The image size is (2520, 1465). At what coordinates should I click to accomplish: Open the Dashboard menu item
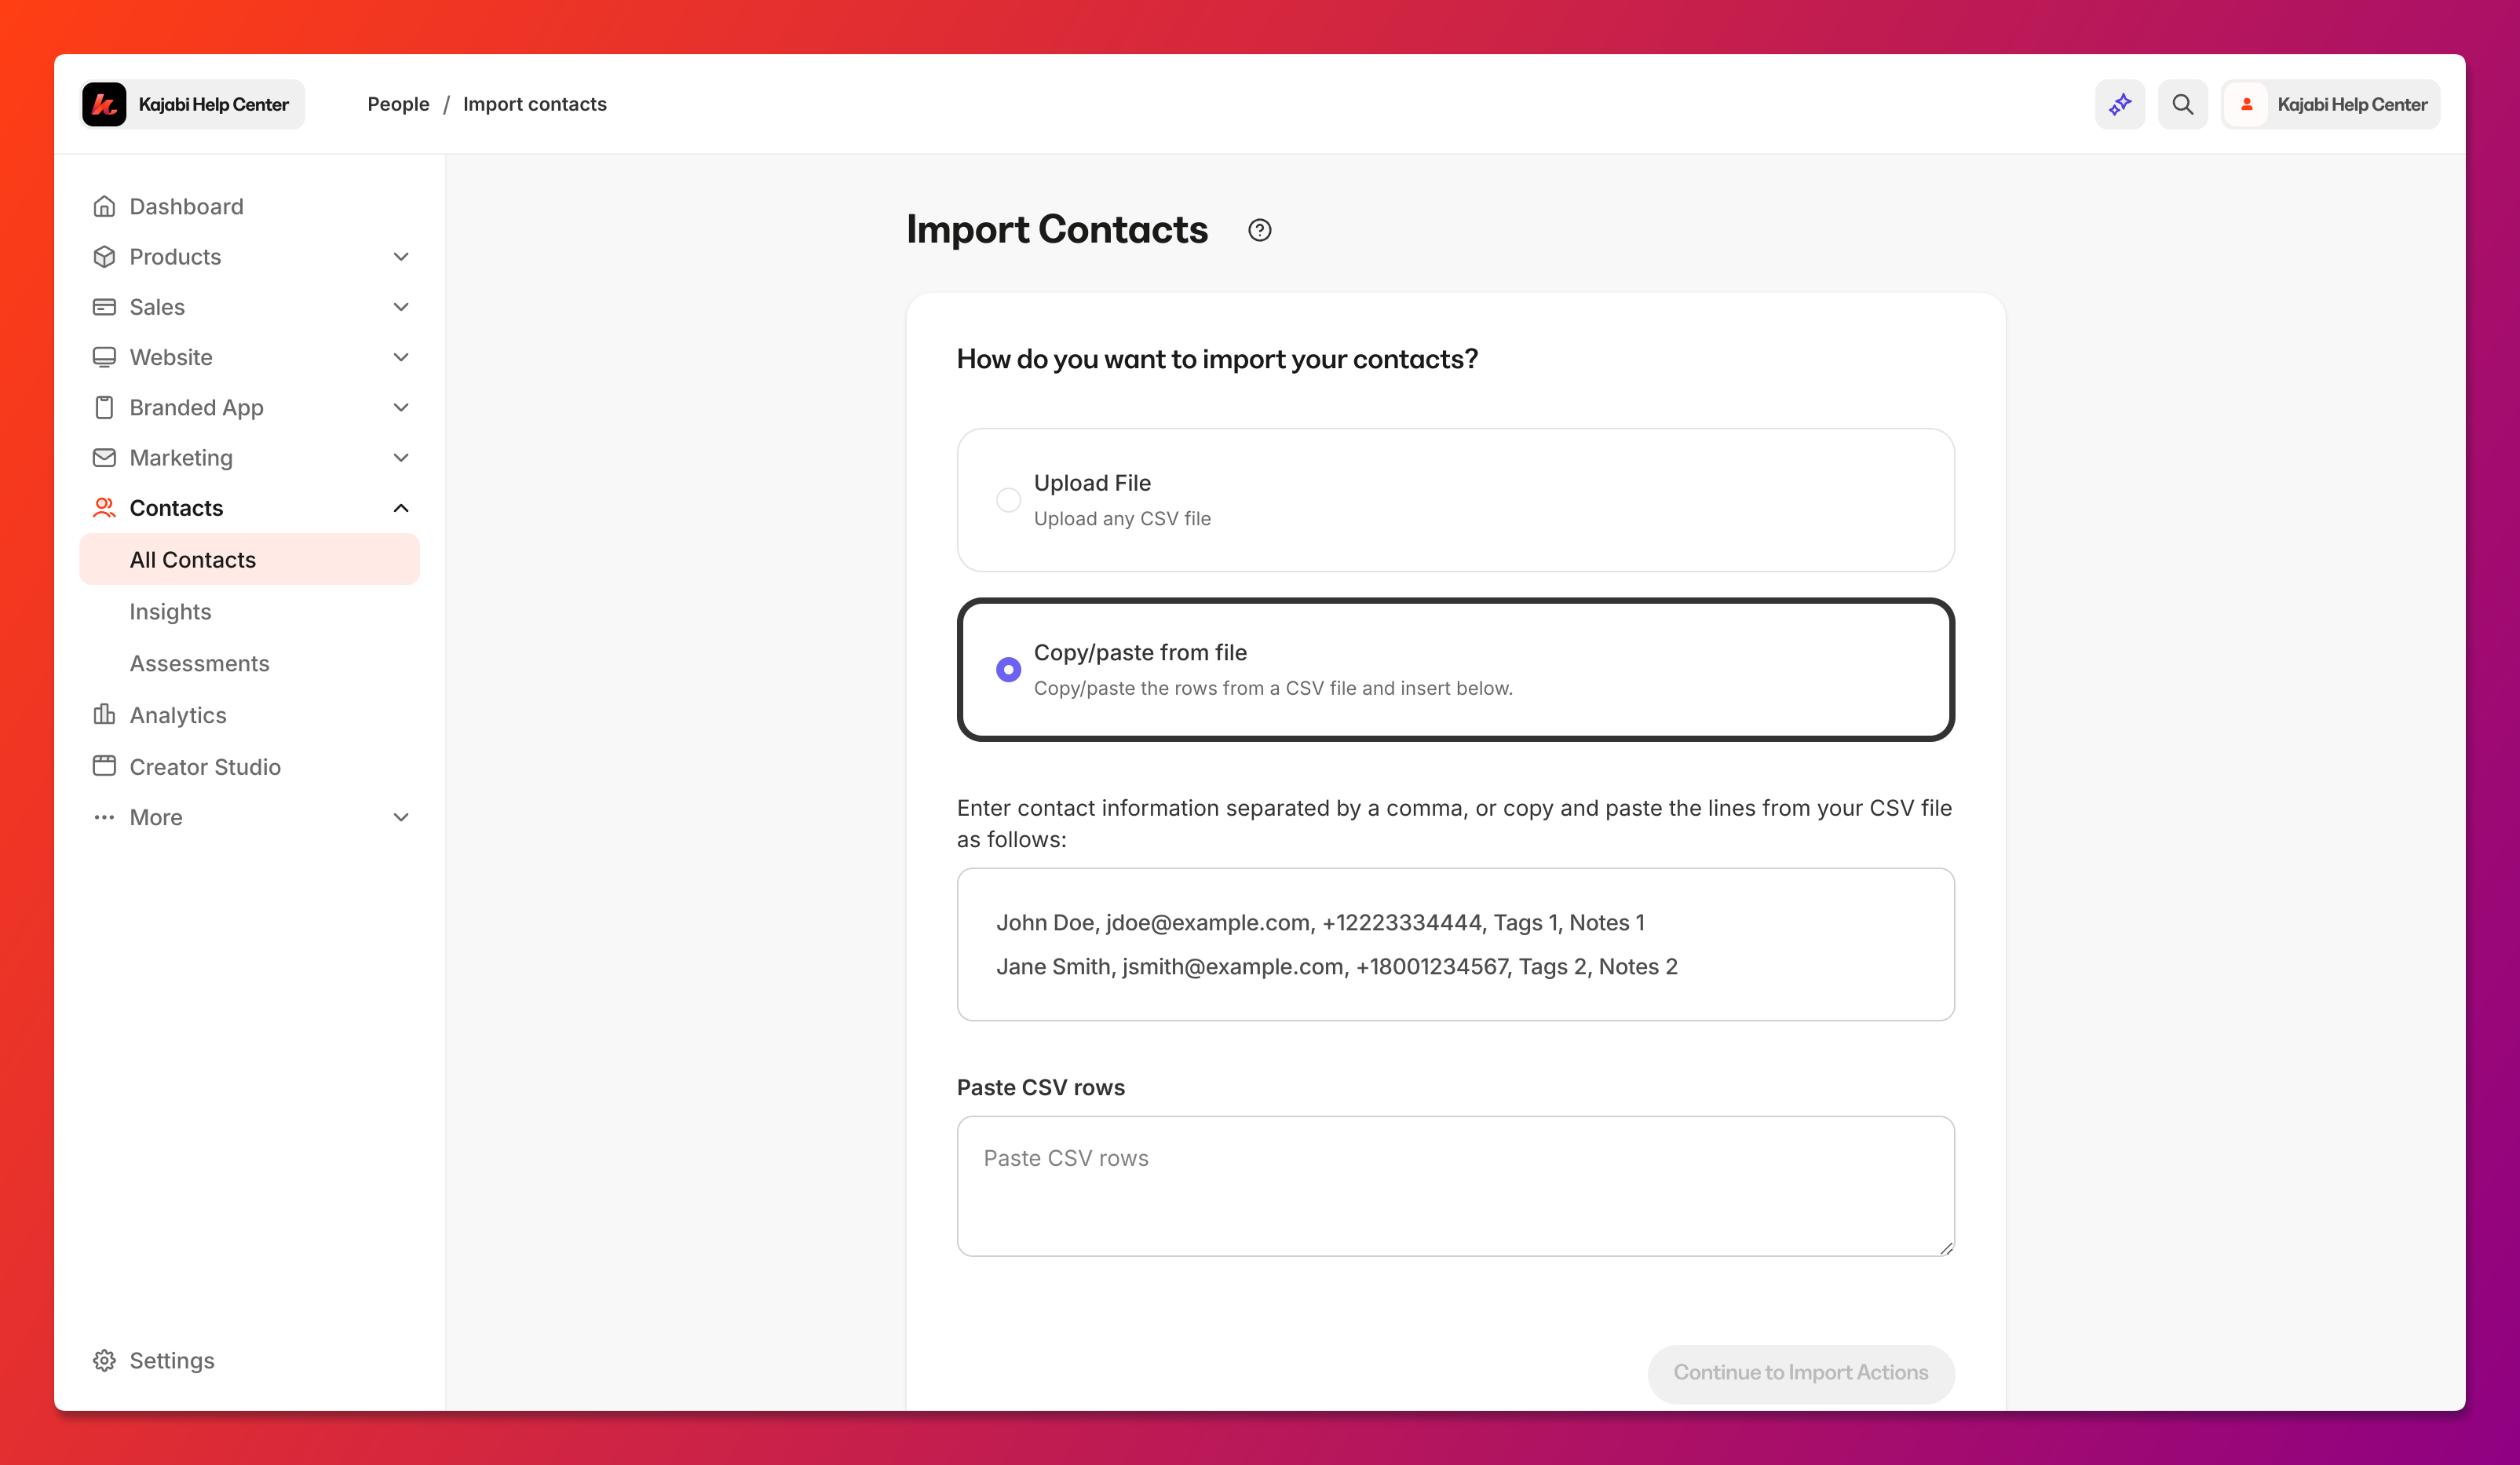click(249, 206)
